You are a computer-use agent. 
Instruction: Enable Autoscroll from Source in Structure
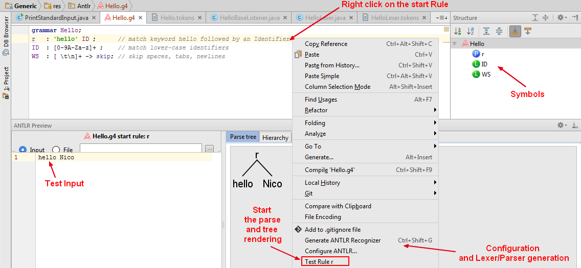(527, 32)
